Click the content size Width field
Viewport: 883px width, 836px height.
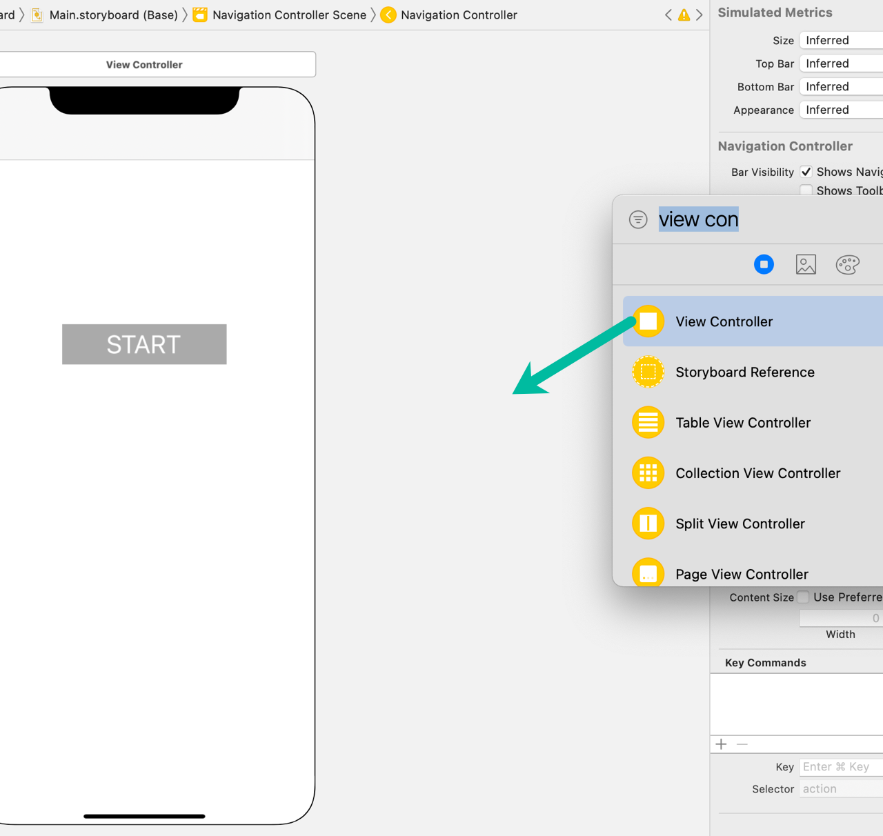pos(841,618)
